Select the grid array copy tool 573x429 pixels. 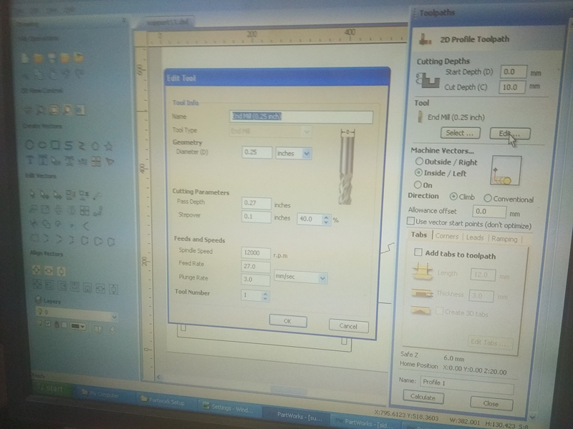click(96, 162)
